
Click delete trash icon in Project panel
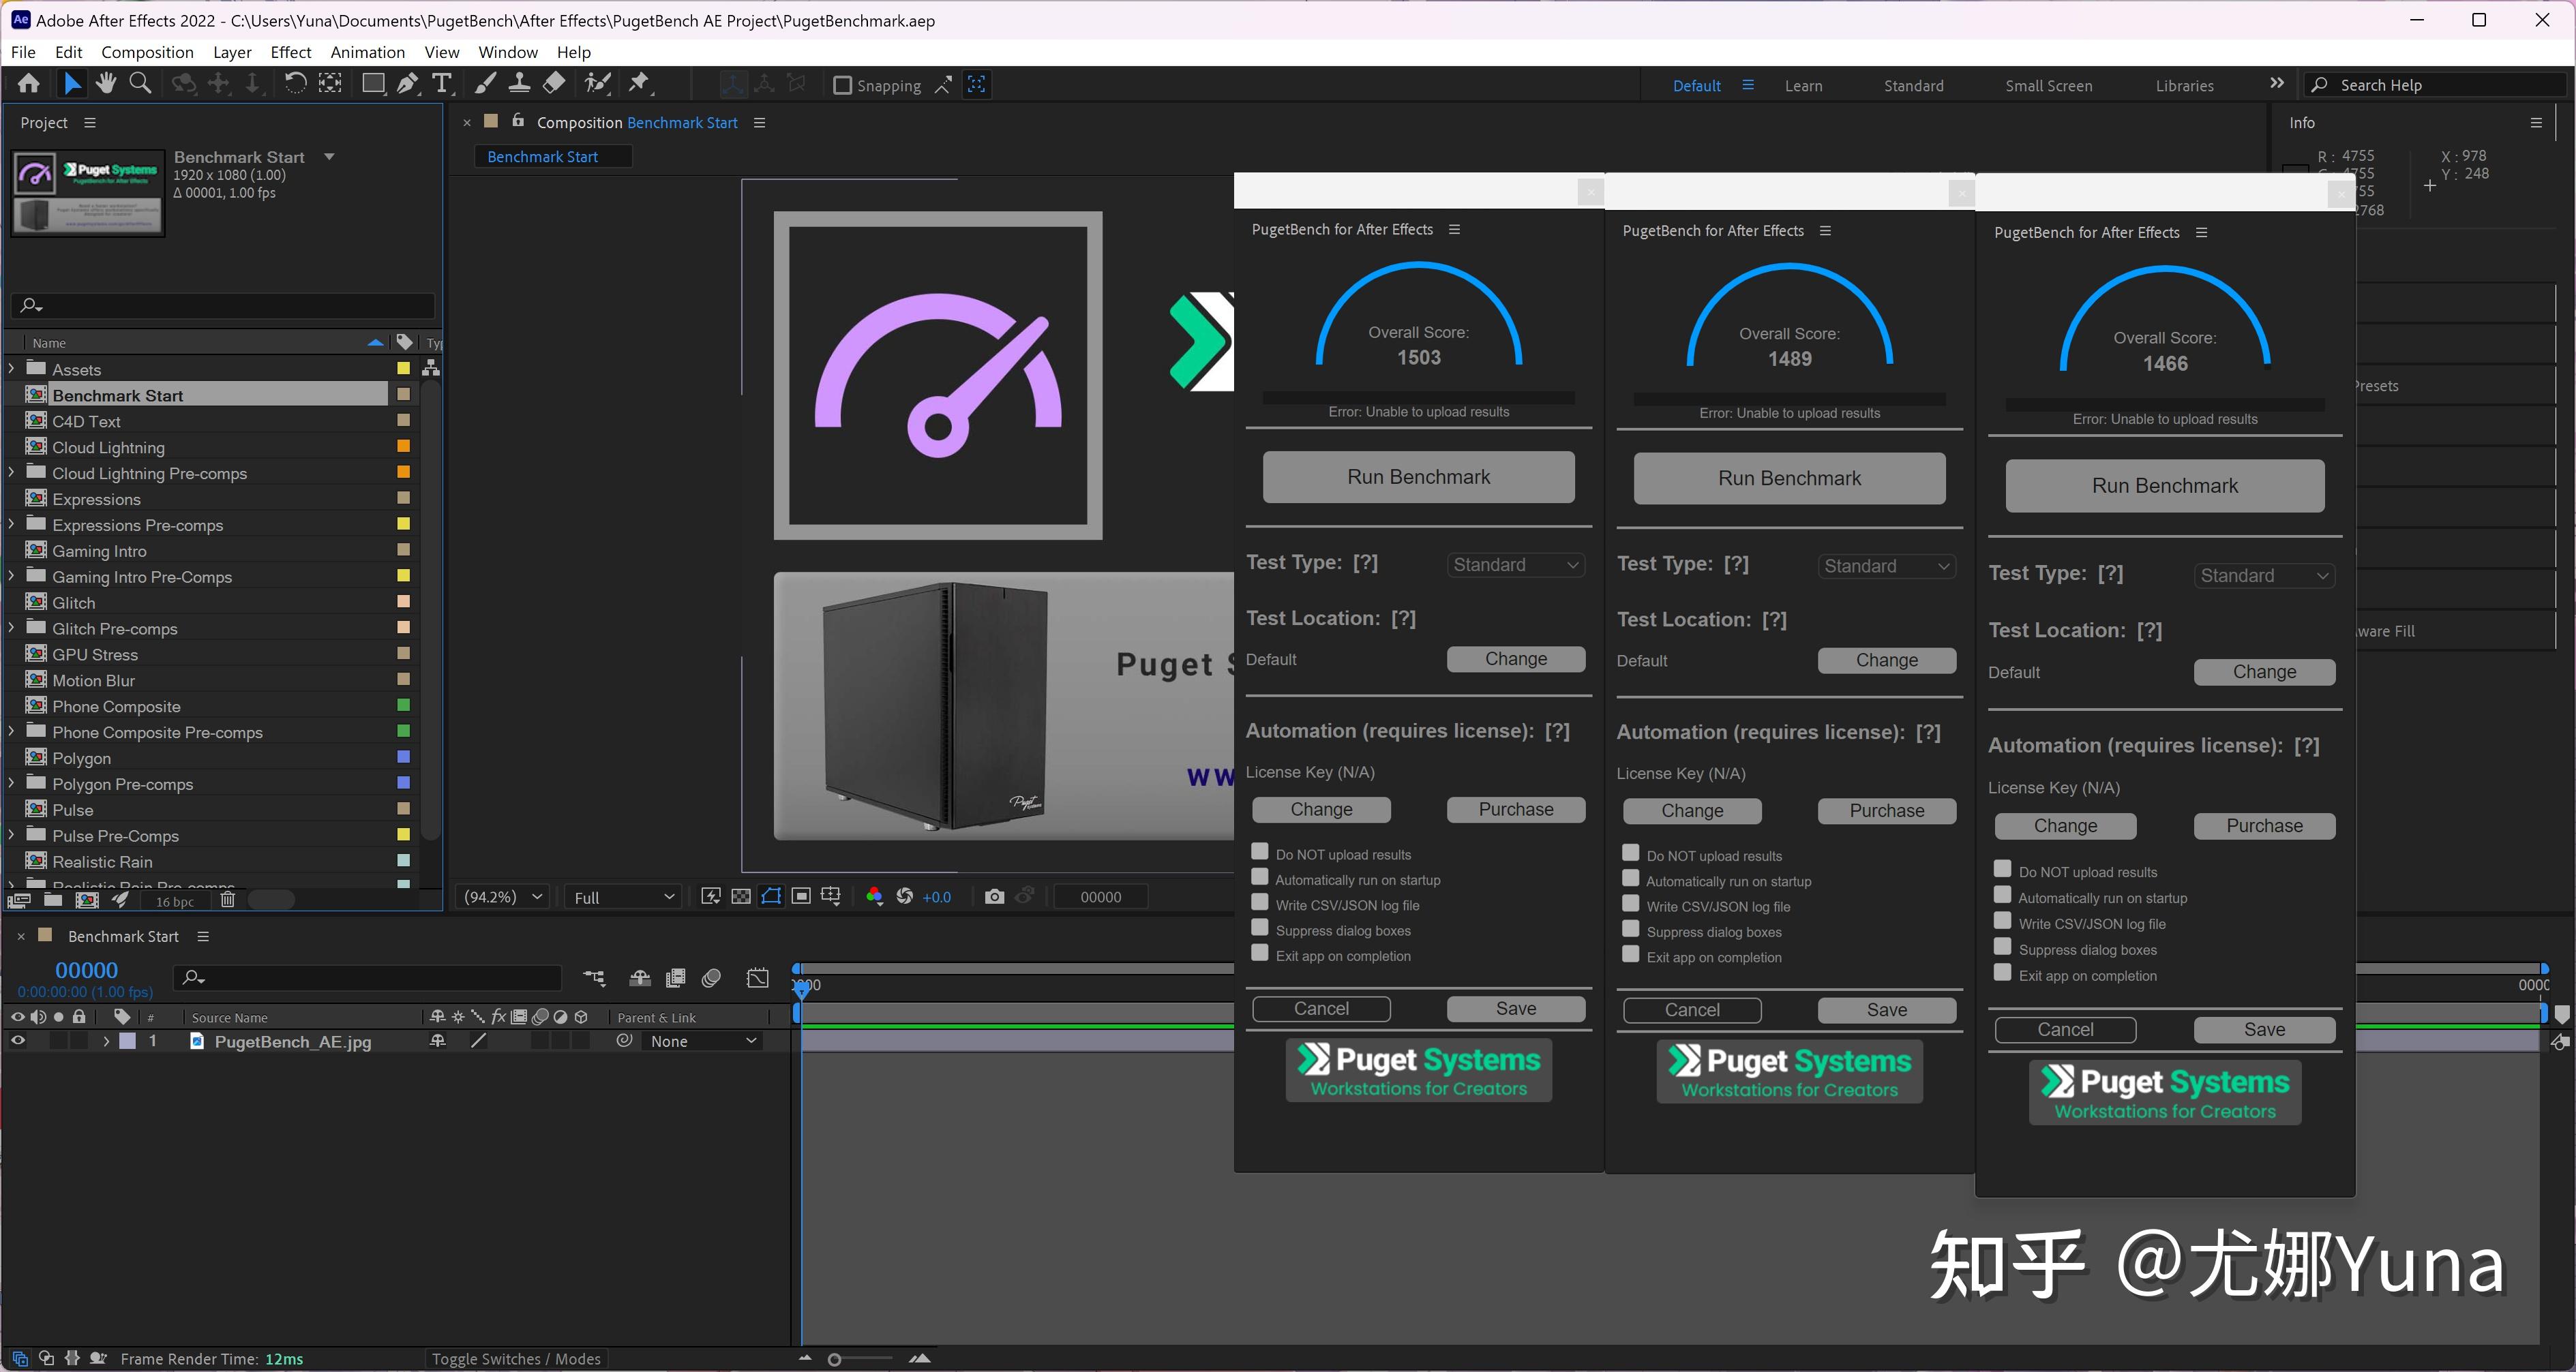tap(227, 900)
